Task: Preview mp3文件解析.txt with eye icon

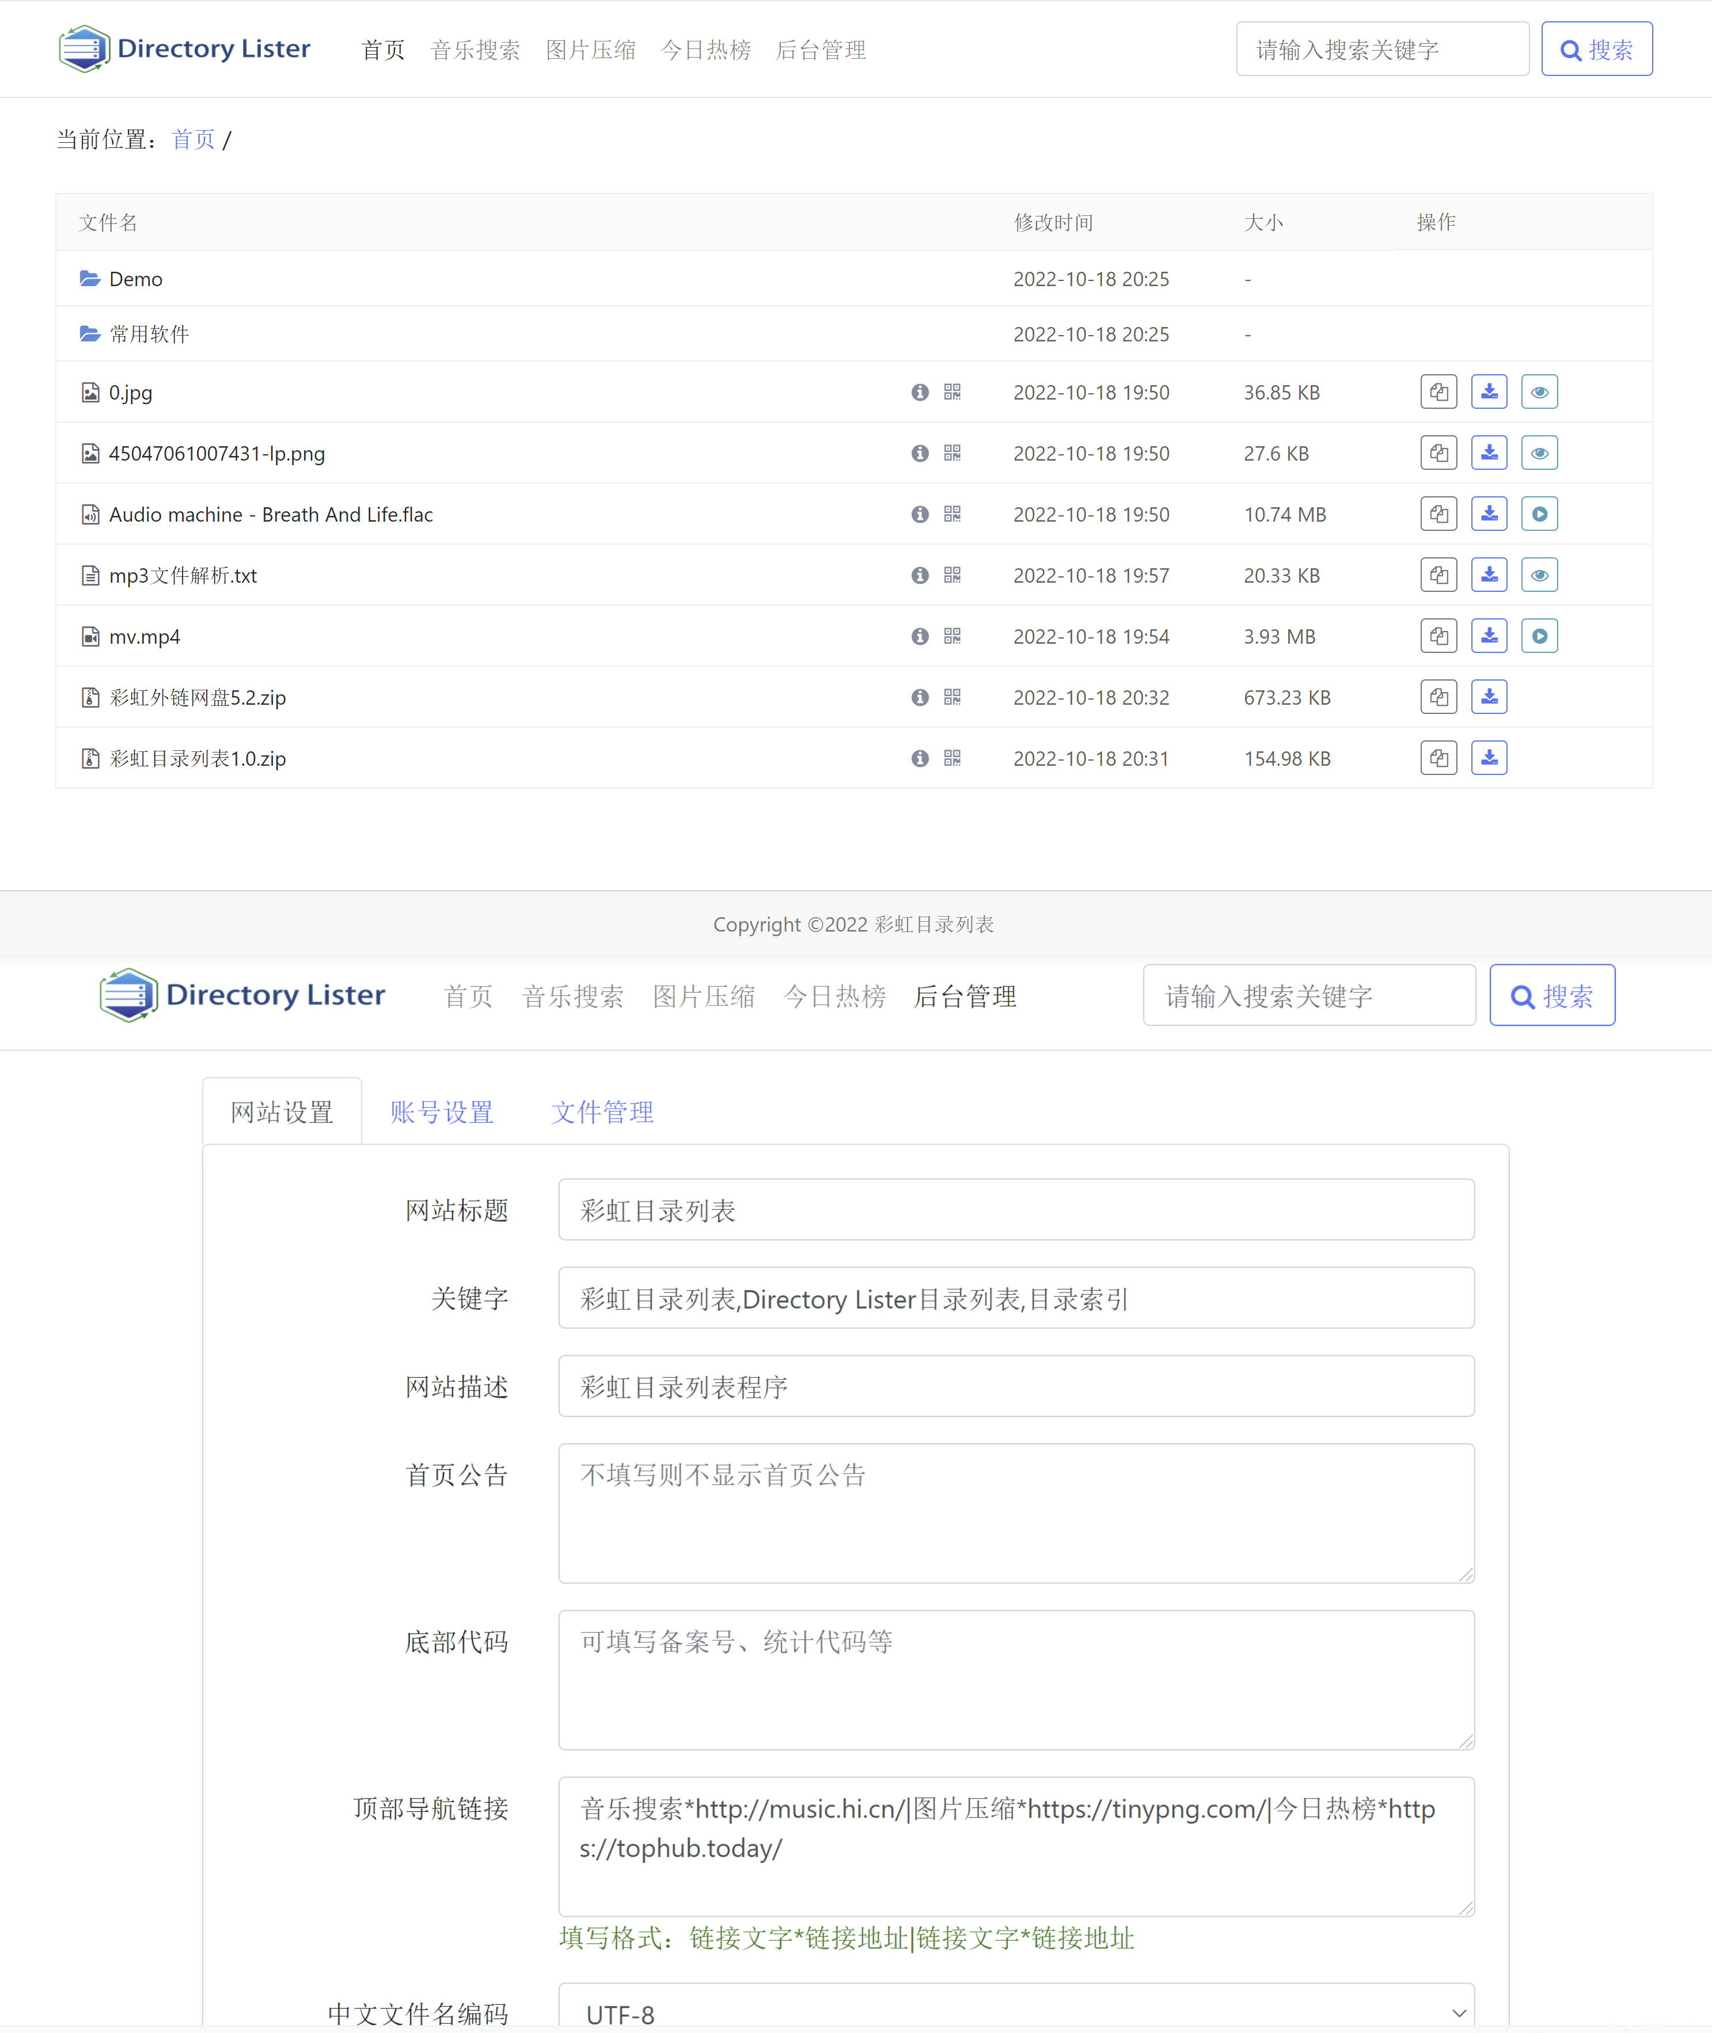Action: [1539, 575]
